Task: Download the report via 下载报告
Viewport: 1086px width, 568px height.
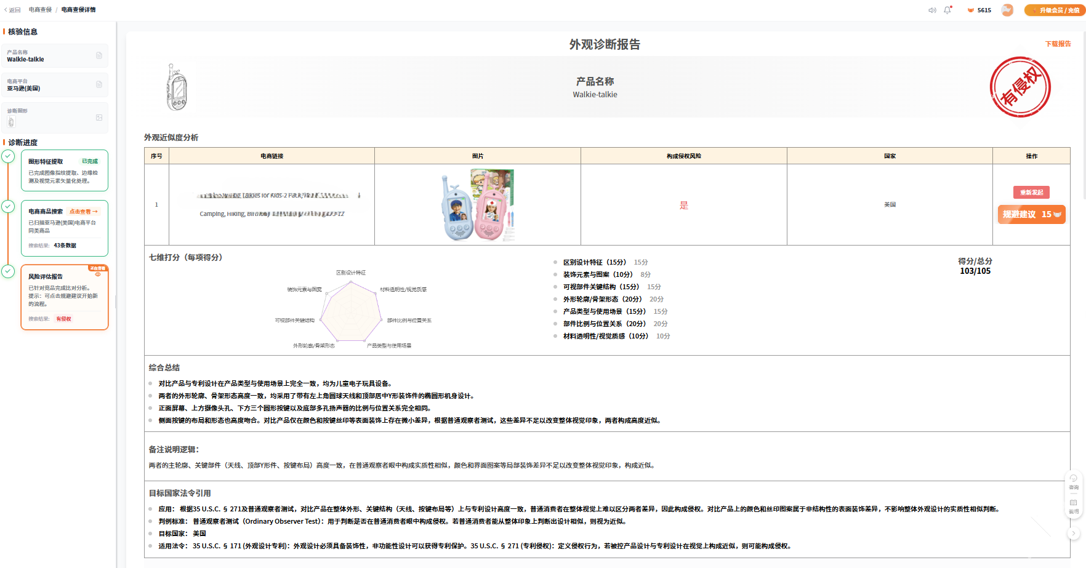Action: pyautogui.click(x=1058, y=44)
